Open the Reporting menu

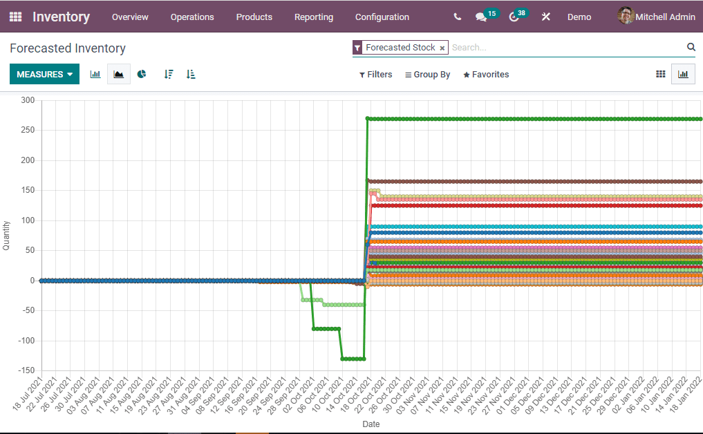click(x=314, y=17)
